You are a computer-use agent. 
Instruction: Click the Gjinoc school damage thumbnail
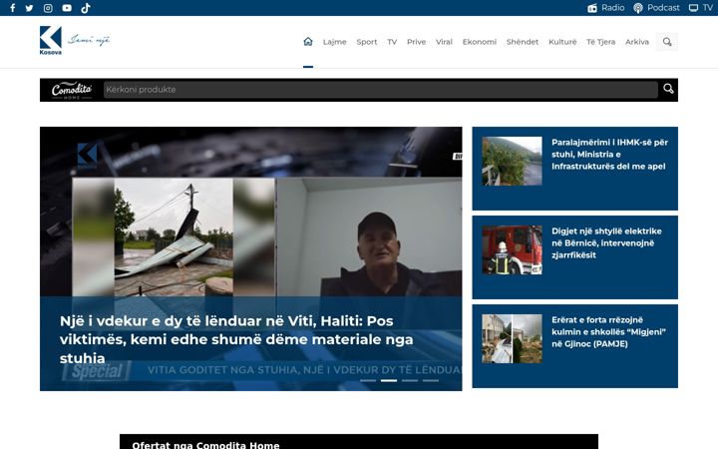pyautogui.click(x=512, y=338)
